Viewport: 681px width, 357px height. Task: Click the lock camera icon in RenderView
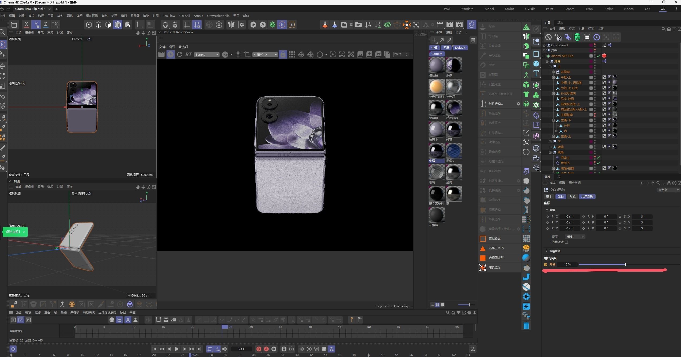coord(283,54)
